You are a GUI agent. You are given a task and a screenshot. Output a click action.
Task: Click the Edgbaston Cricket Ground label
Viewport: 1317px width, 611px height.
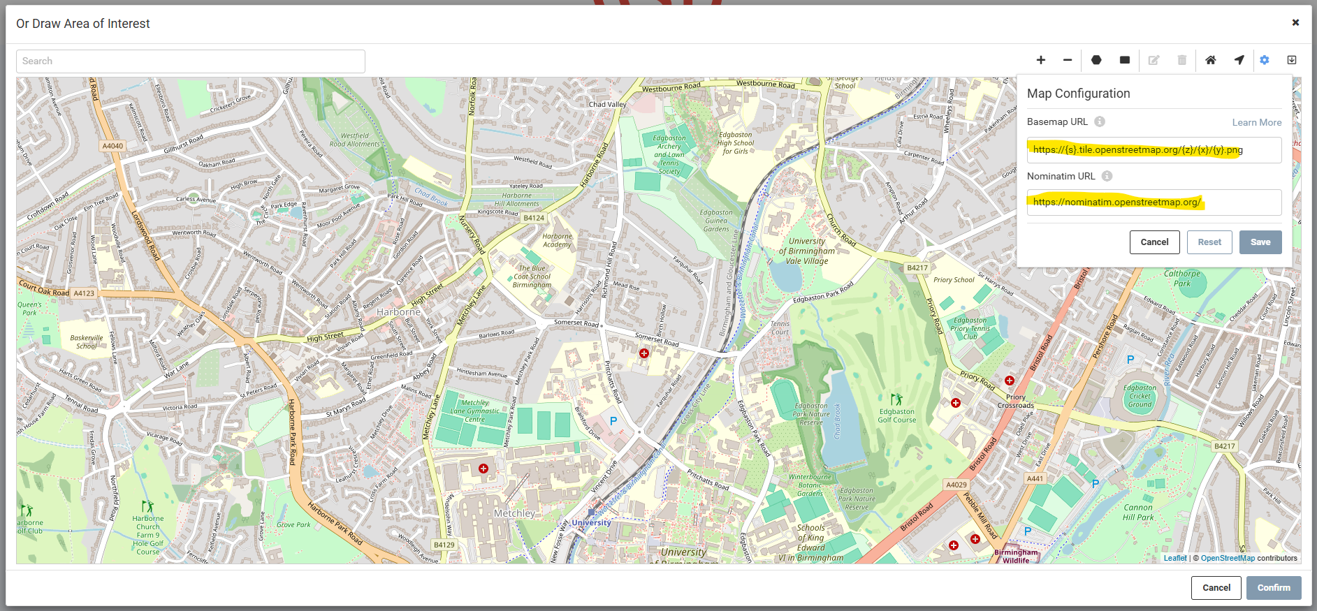click(1140, 396)
